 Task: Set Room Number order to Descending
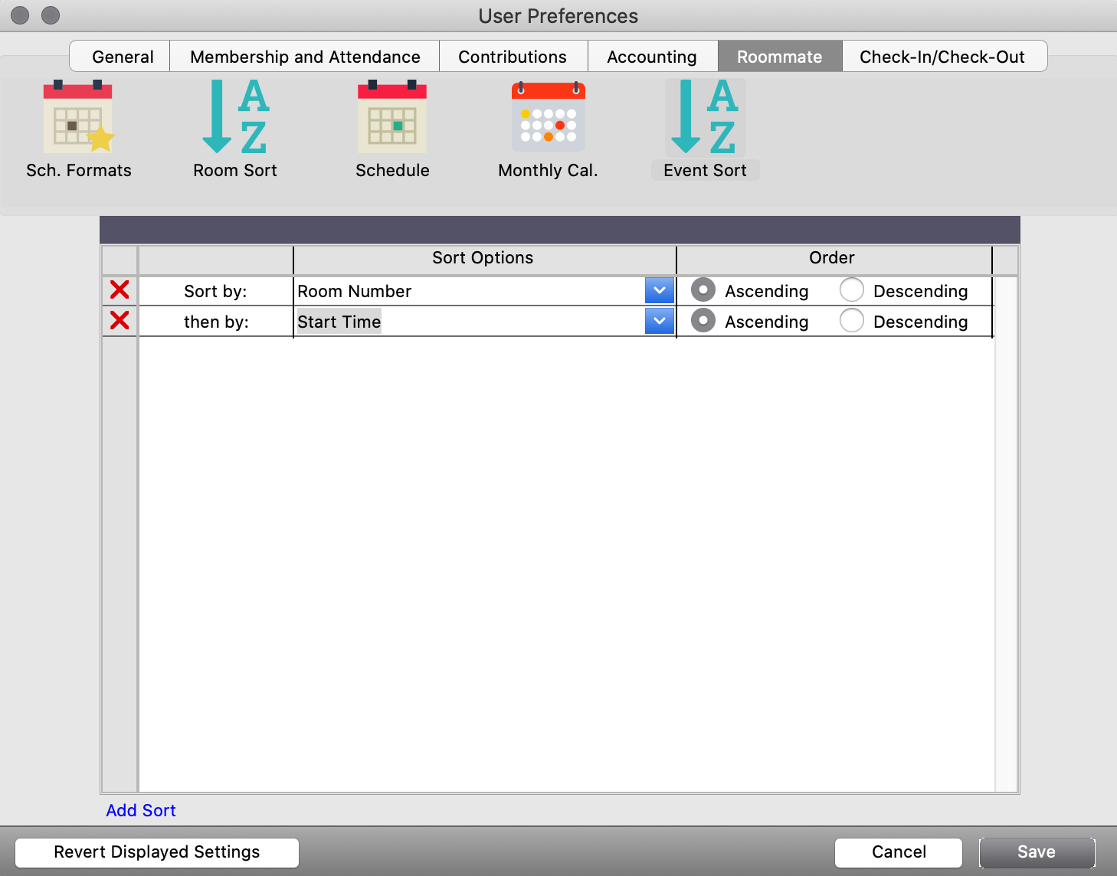click(x=852, y=290)
